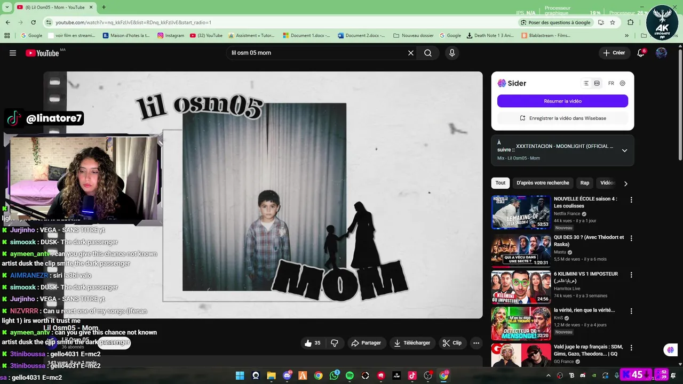
Task: Click Poser des questions à Google
Action: (x=555, y=22)
